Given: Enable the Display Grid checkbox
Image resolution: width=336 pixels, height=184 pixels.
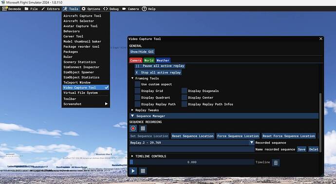Looking at the screenshot, I should [137, 91].
